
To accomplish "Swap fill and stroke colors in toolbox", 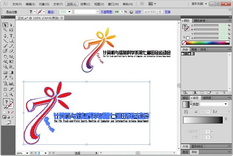I will (x=12, y=99).
